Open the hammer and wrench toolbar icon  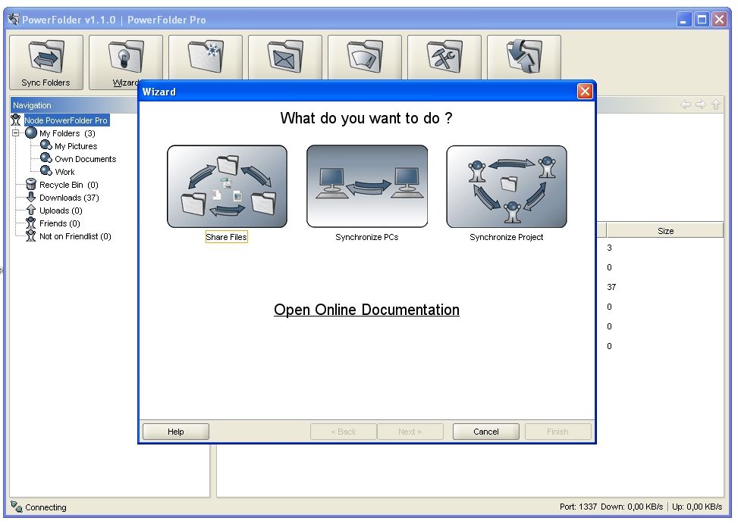pyautogui.click(x=444, y=57)
